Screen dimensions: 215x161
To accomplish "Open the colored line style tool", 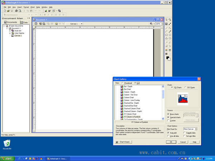I will point(167,50).
